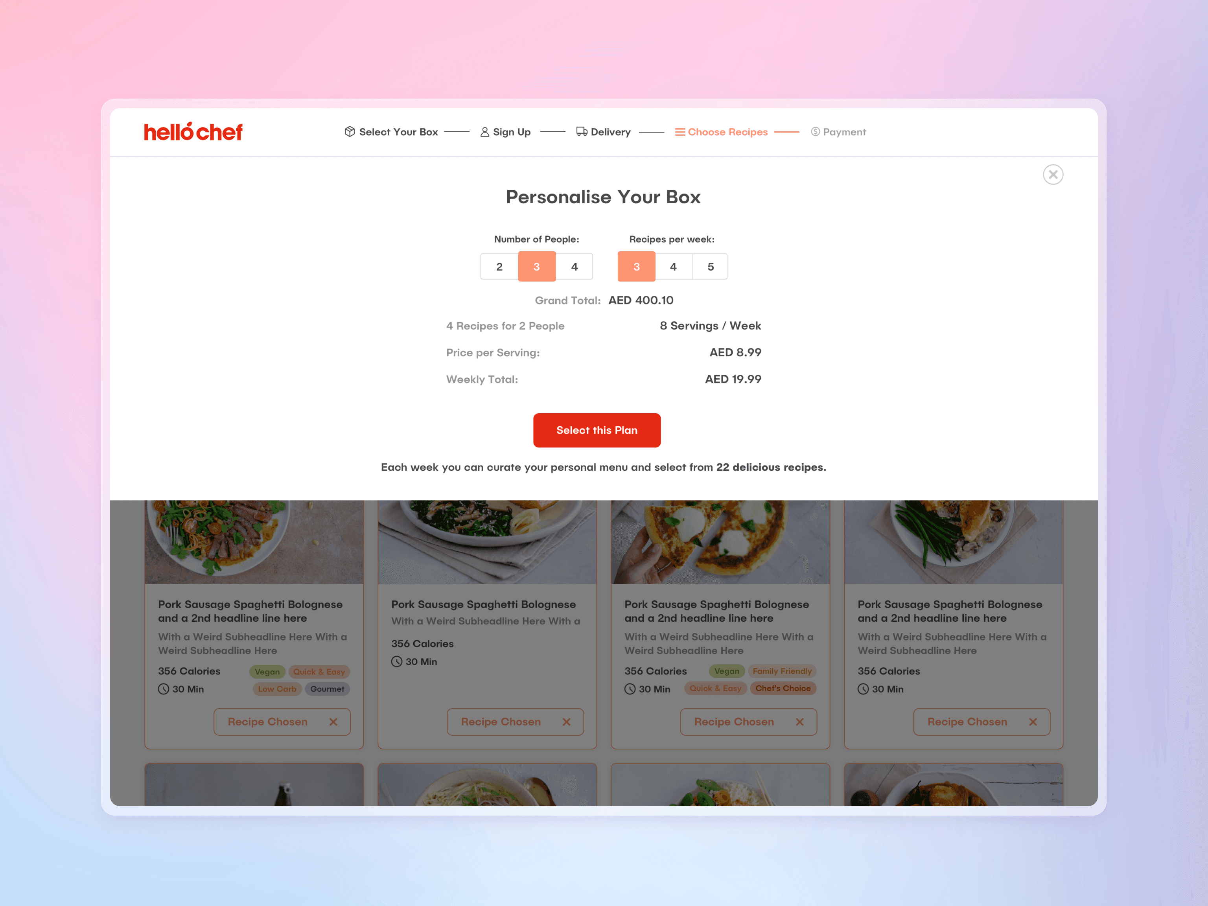Click the person icon beside Sign Up
Viewport: 1208px width, 906px height.
(484, 132)
